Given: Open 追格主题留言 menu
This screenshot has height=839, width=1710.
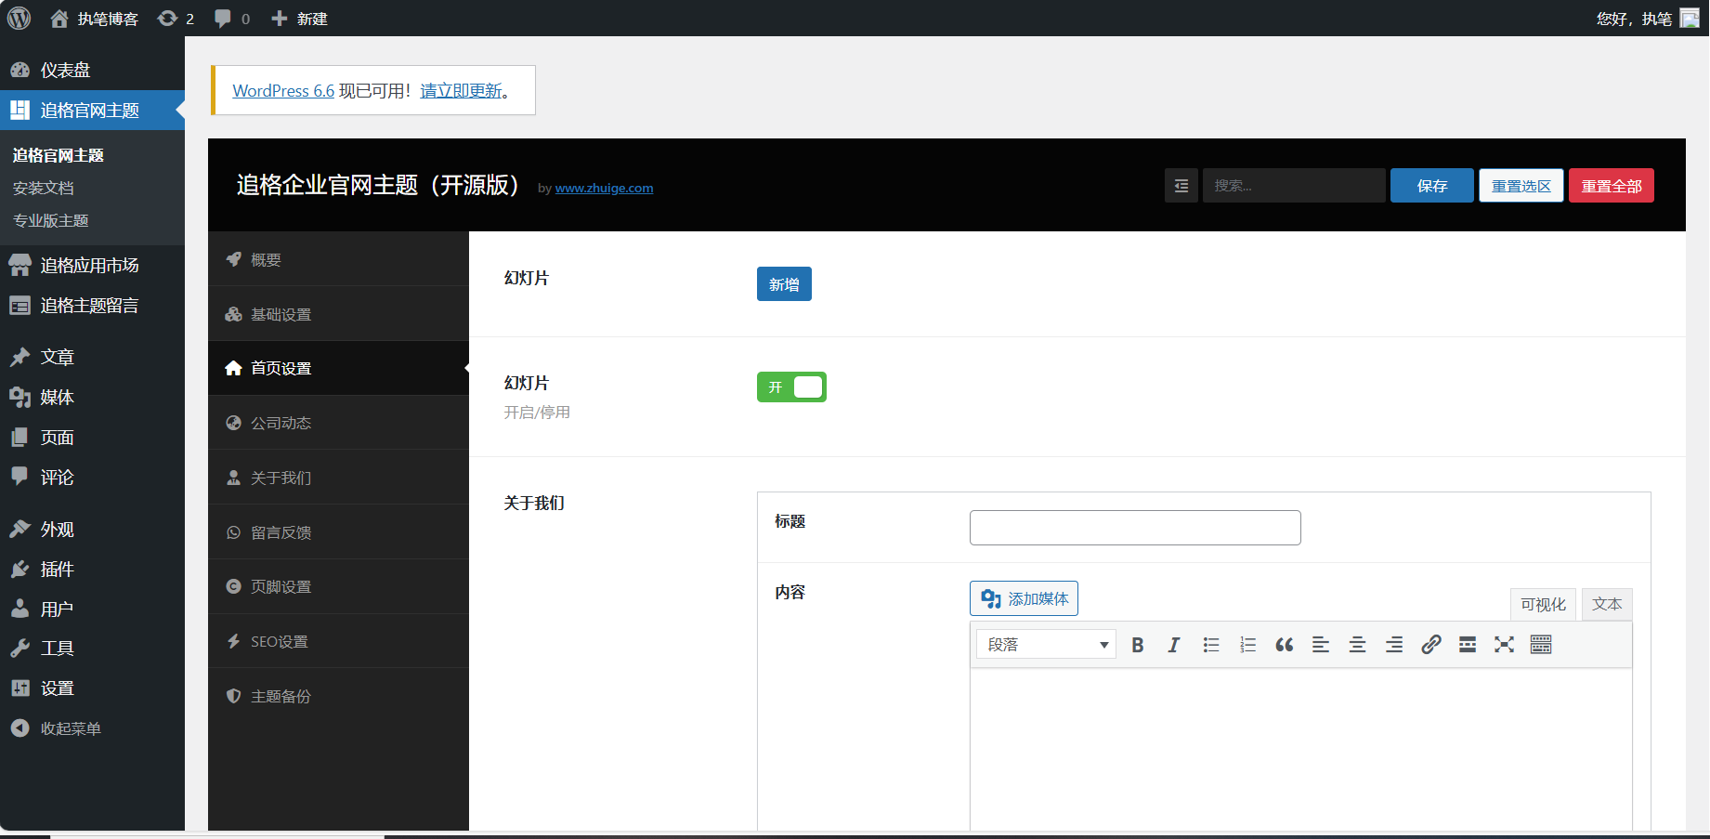Looking at the screenshot, I should 92,306.
